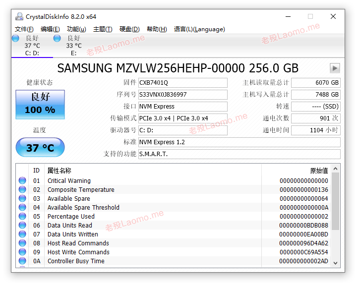This screenshot has width=359, height=287.
Task: Click status orb for Available Spare Threshold row
Action: [x=22, y=207]
